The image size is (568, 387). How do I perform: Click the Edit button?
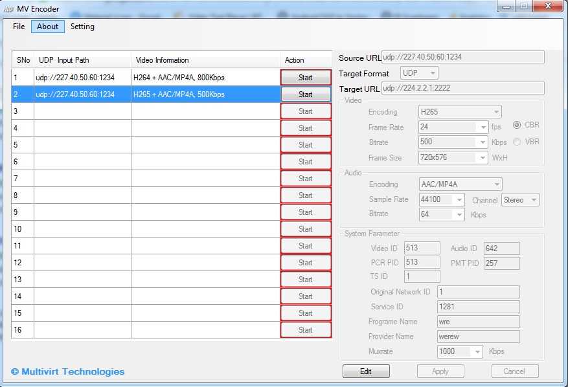tap(366, 371)
